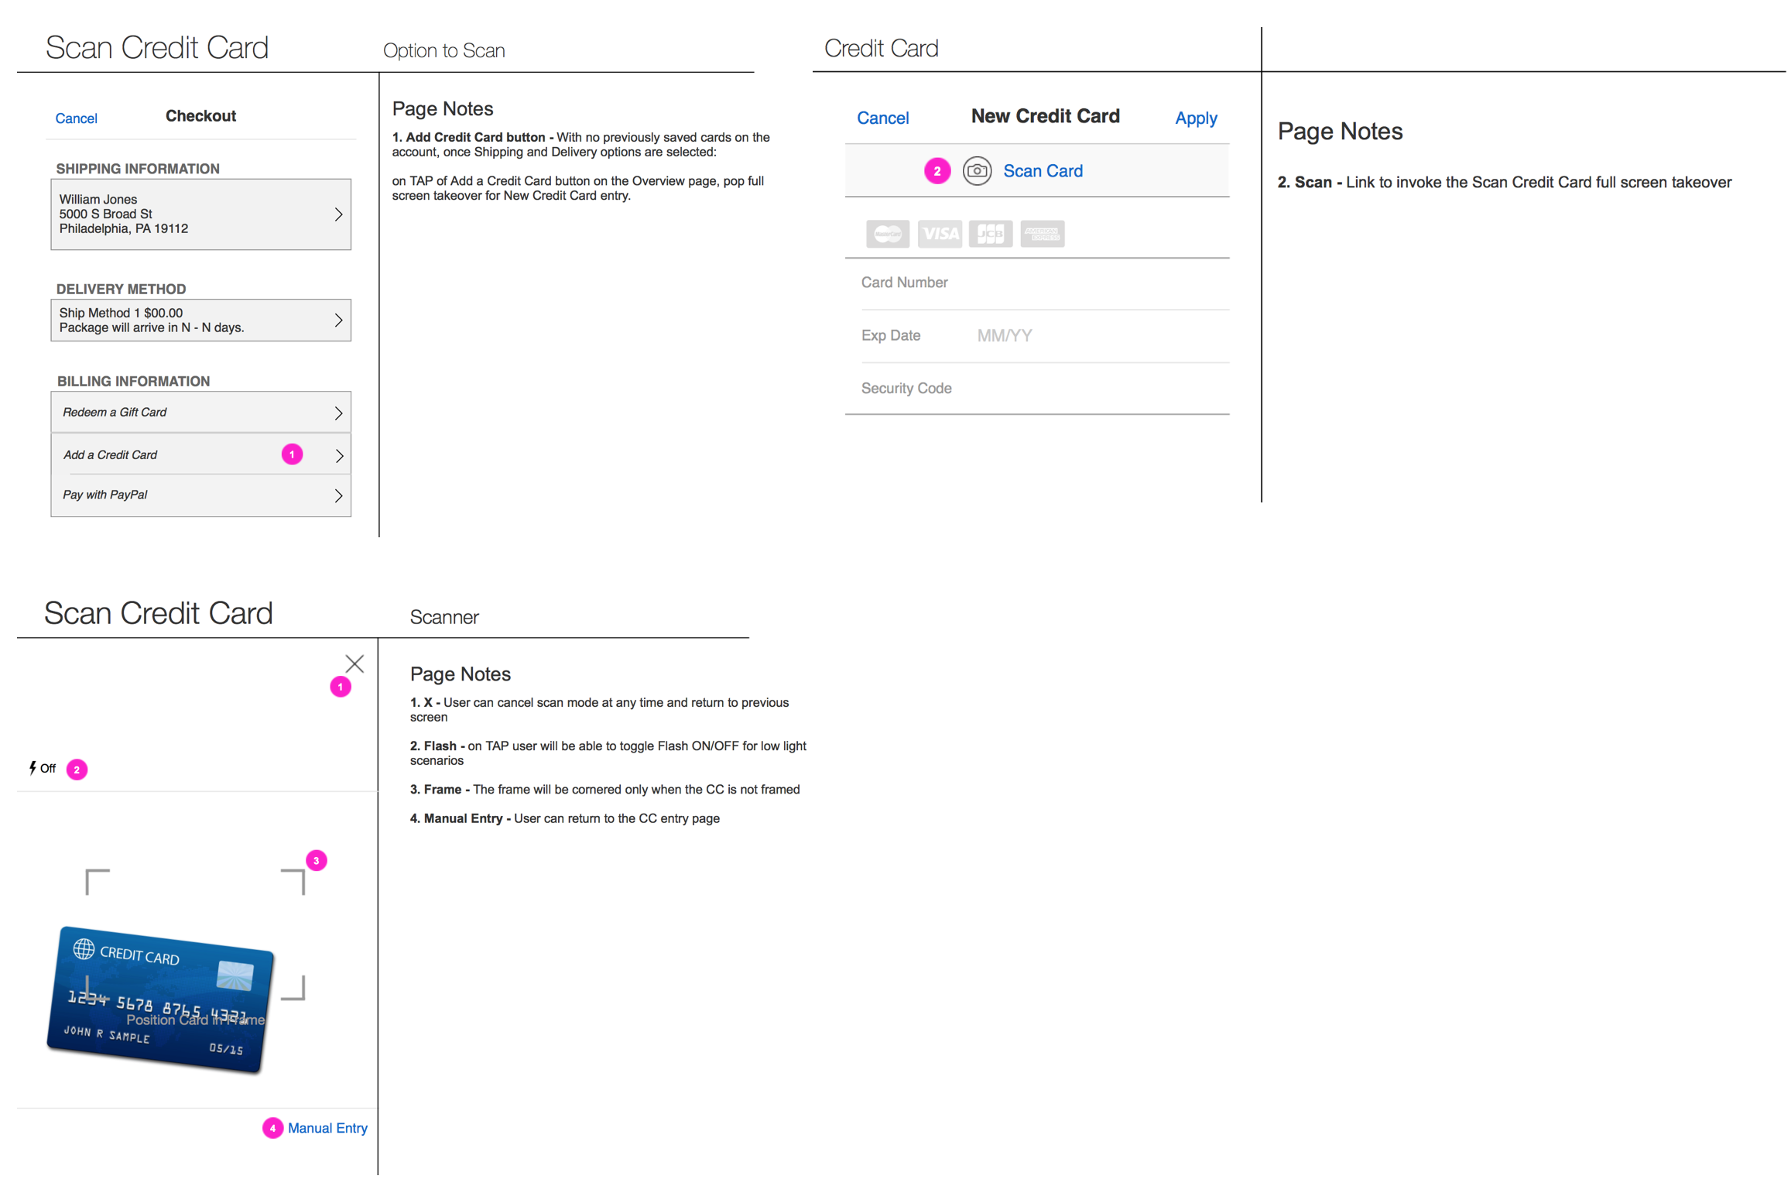Close scanner with the X icon
Viewport: 1791px width, 1193px height.
[x=354, y=663]
